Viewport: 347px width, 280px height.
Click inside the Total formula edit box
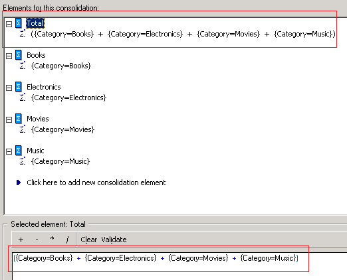(x=179, y=266)
